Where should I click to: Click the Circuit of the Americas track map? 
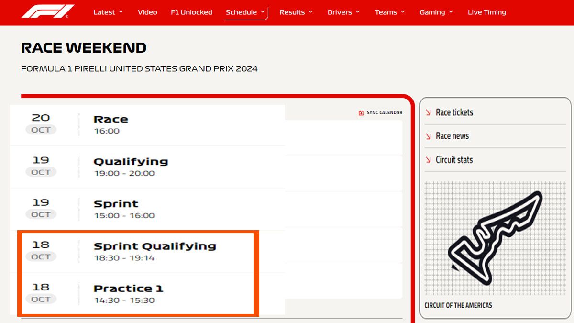(x=495, y=238)
